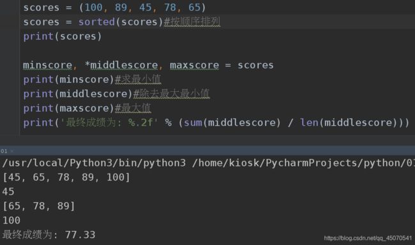
Task: Click the '%.2f' format string
Action: tap(109, 122)
